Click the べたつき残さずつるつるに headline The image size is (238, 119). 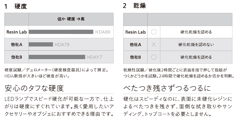tap(167, 88)
